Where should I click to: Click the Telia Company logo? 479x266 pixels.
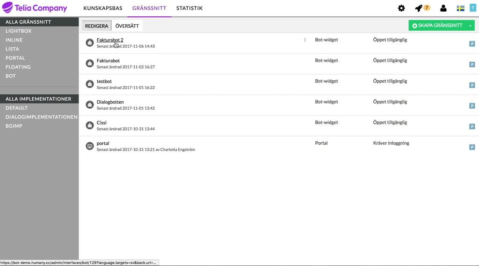click(x=35, y=7)
